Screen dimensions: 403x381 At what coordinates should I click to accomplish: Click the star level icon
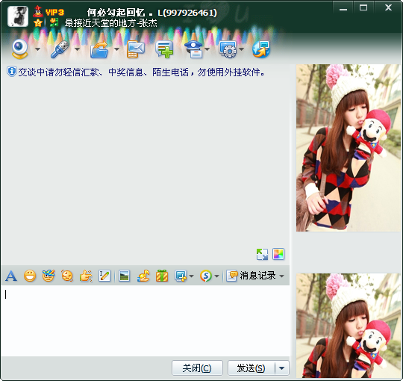tap(38, 23)
